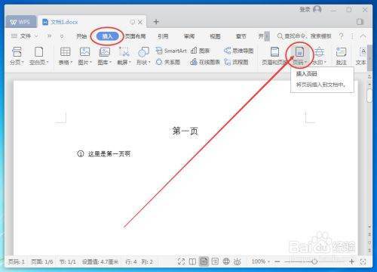
Task: Select the 截屏 screenshot tool
Action: [x=124, y=56]
